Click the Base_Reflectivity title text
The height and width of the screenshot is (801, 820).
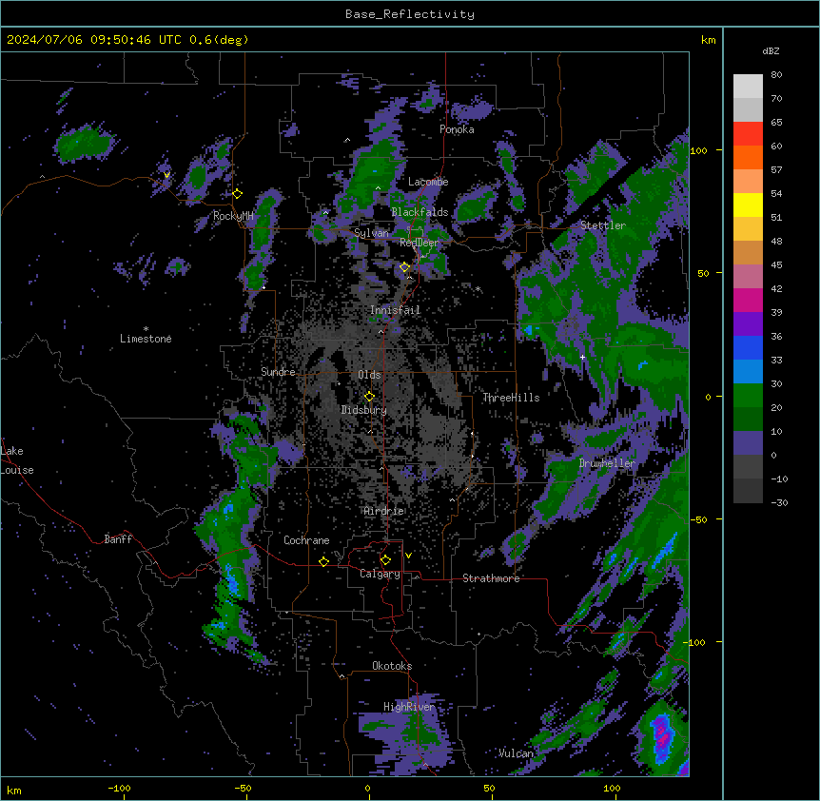(x=410, y=14)
